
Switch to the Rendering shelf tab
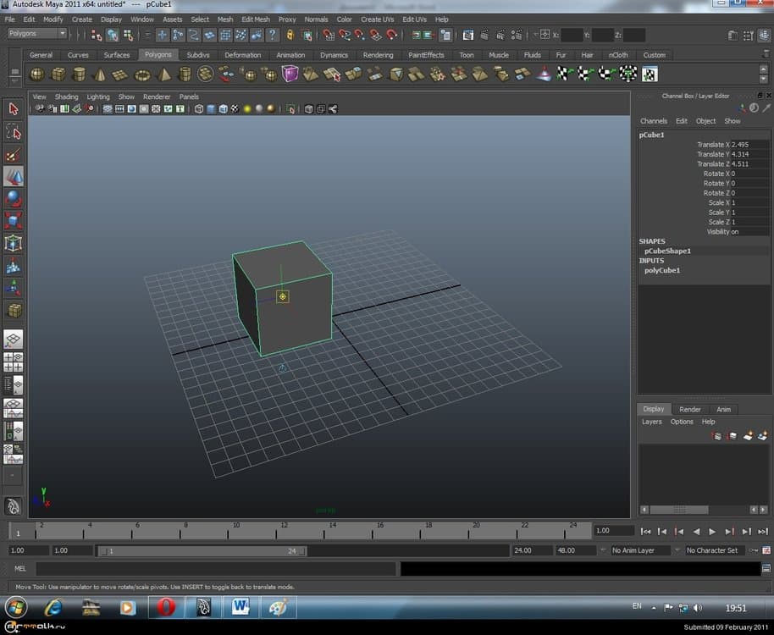click(x=379, y=55)
